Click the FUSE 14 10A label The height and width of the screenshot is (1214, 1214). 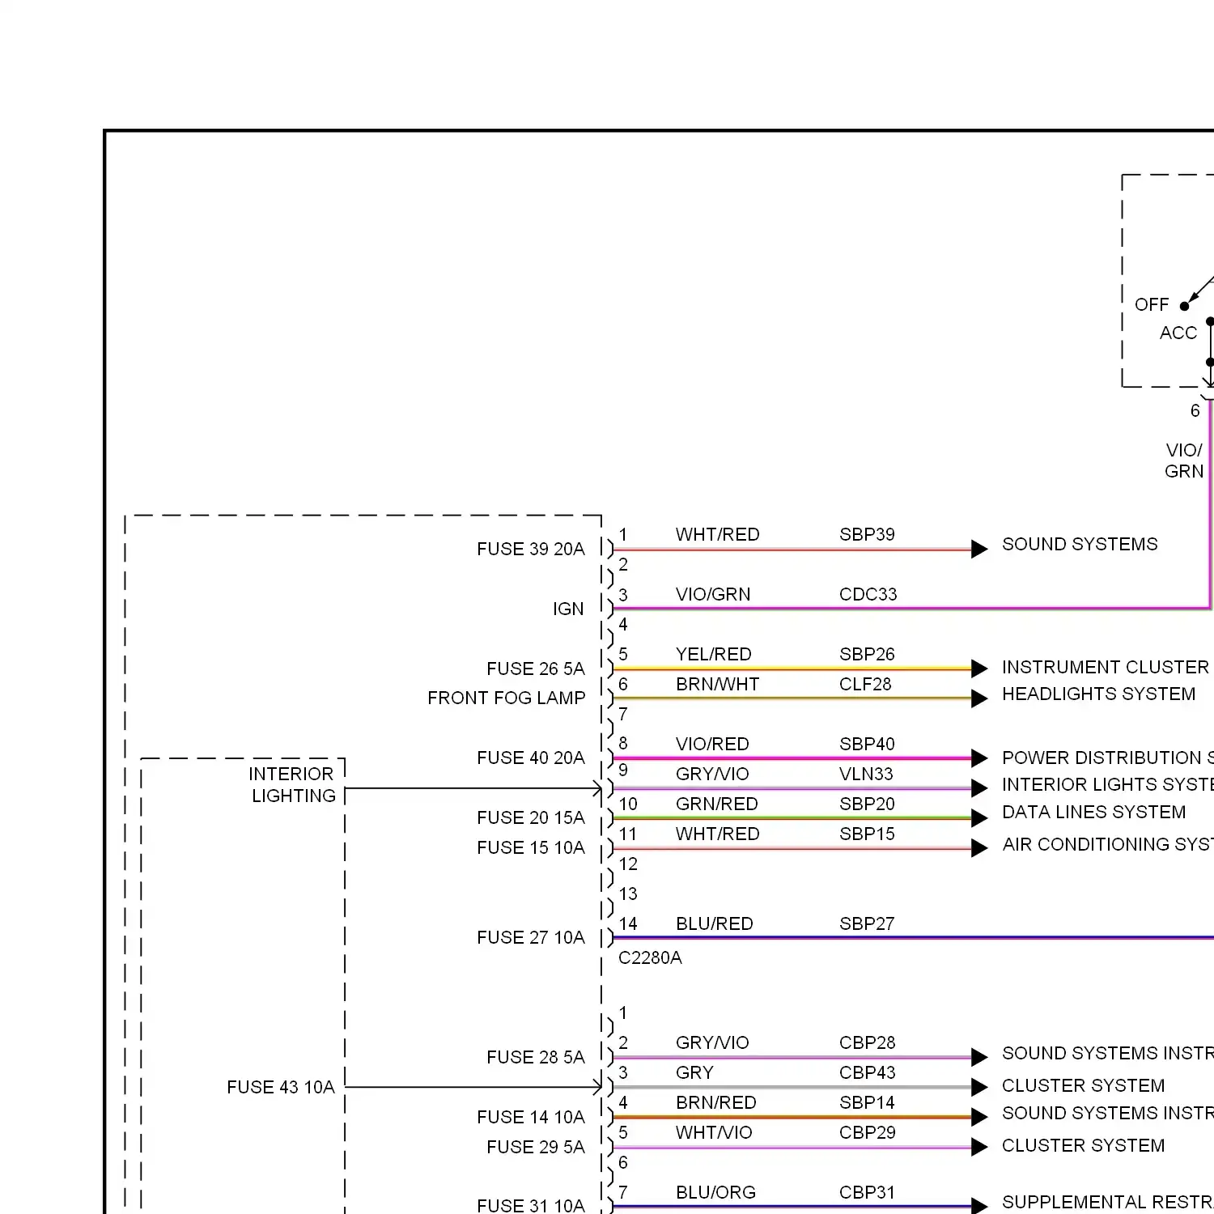click(530, 1117)
